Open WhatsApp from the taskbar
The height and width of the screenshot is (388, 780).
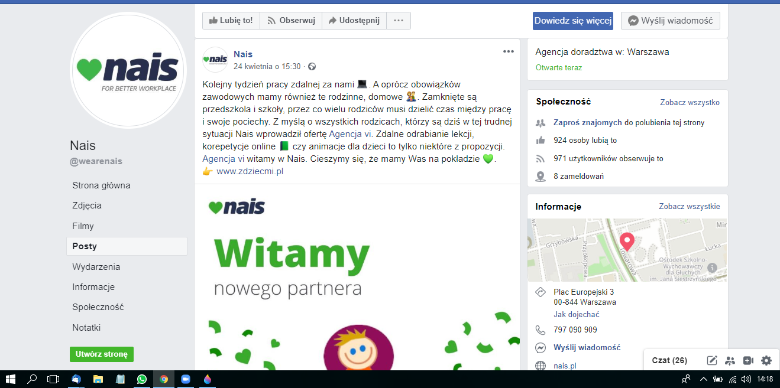[142, 379]
